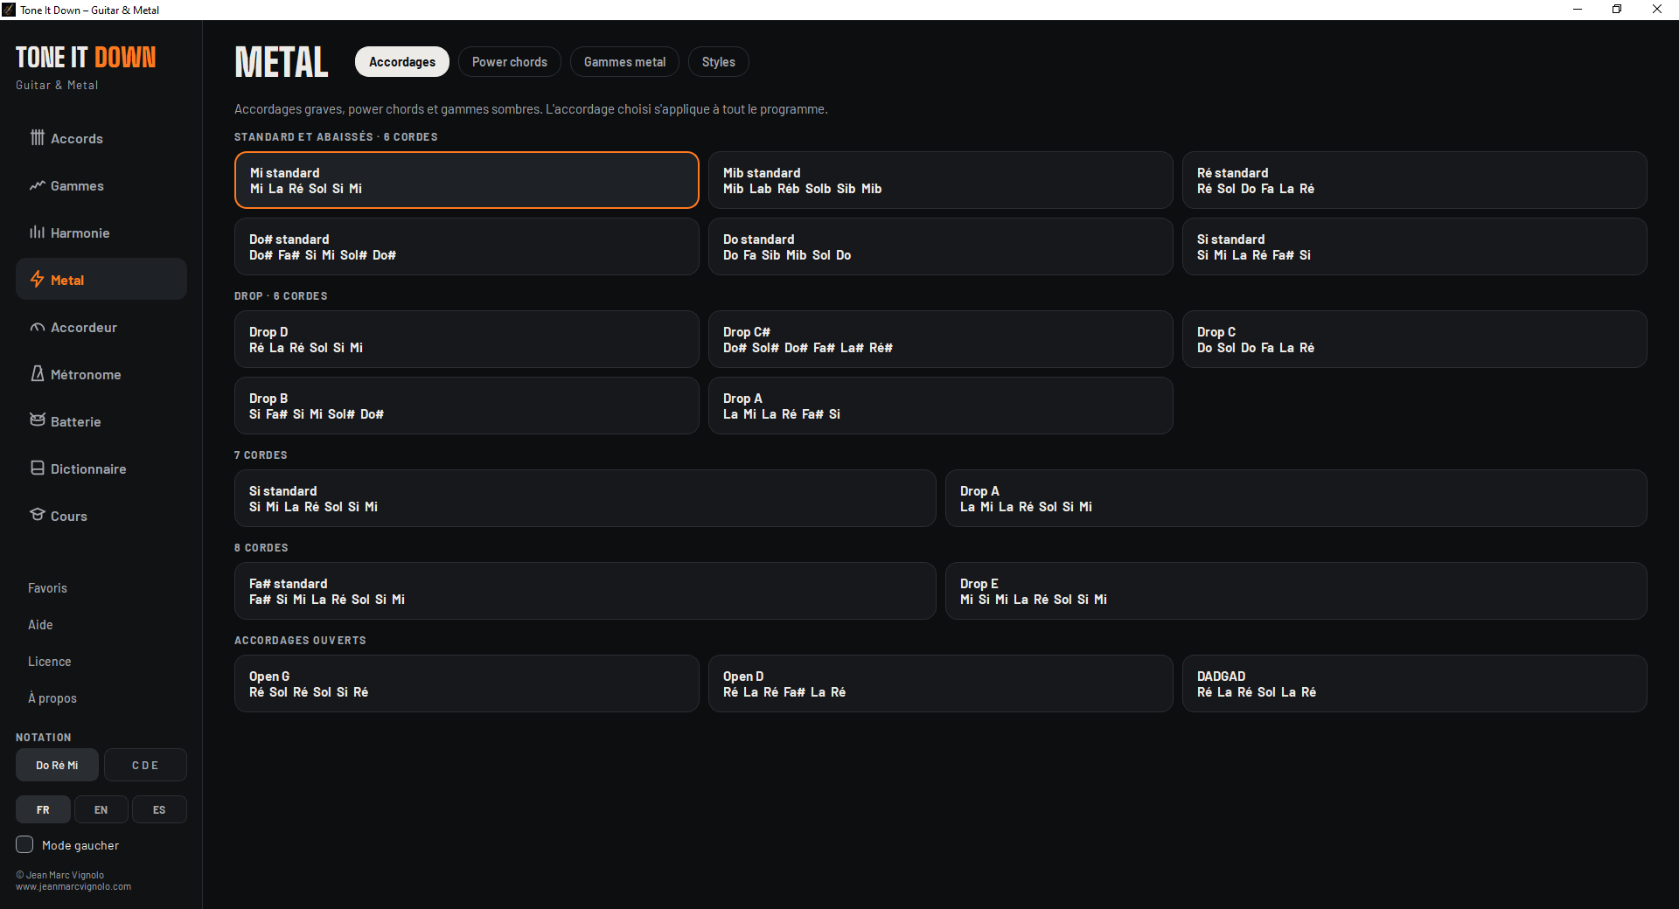Switch to Gammes metal tab
This screenshot has height=909, width=1679.
pyautogui.click(x=624, y=62)
